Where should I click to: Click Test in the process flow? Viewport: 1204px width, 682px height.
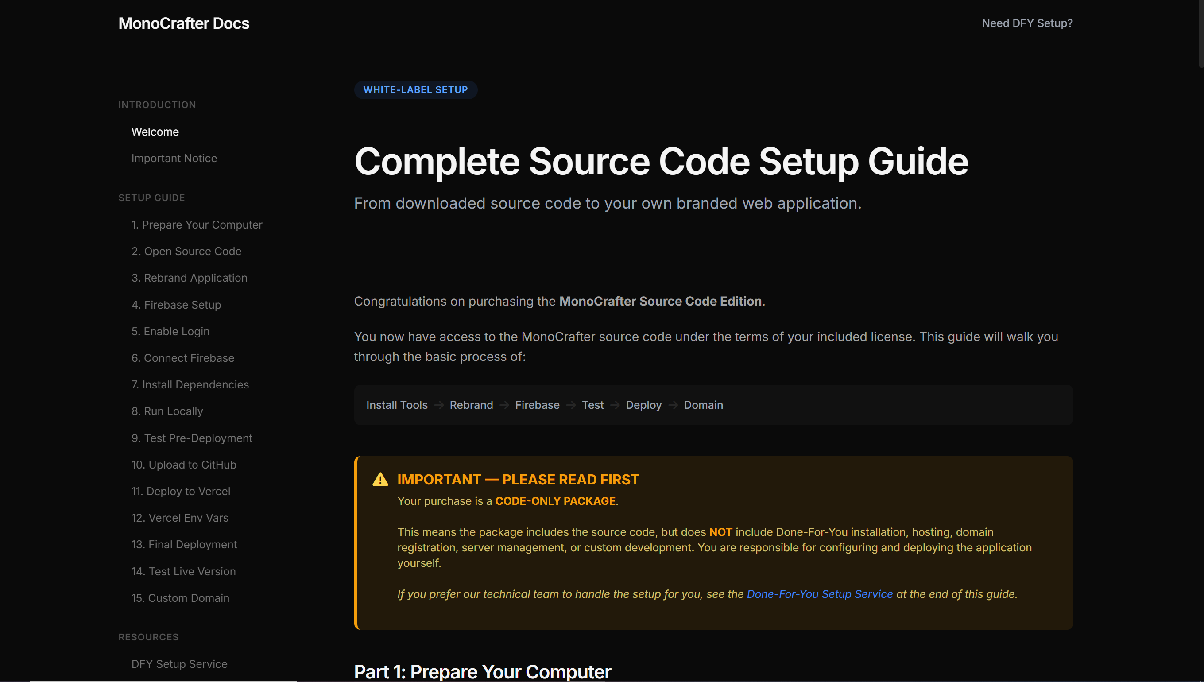tap(592, 405)
